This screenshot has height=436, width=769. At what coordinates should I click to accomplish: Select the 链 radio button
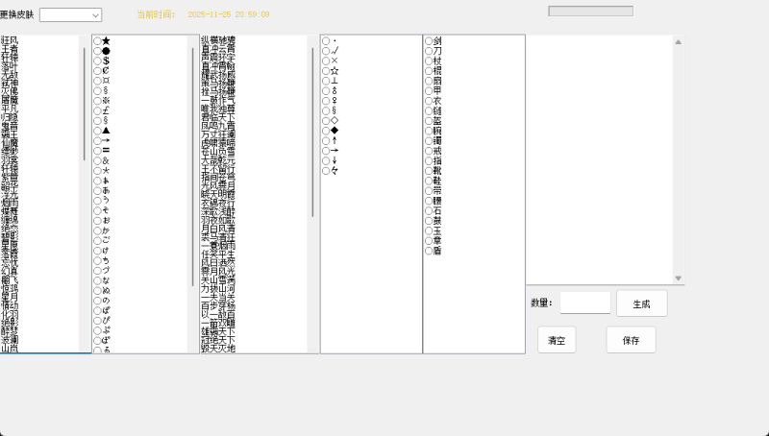(x=429, y=110)
